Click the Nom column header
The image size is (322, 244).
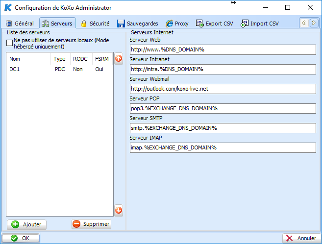[x=28, y=59]
